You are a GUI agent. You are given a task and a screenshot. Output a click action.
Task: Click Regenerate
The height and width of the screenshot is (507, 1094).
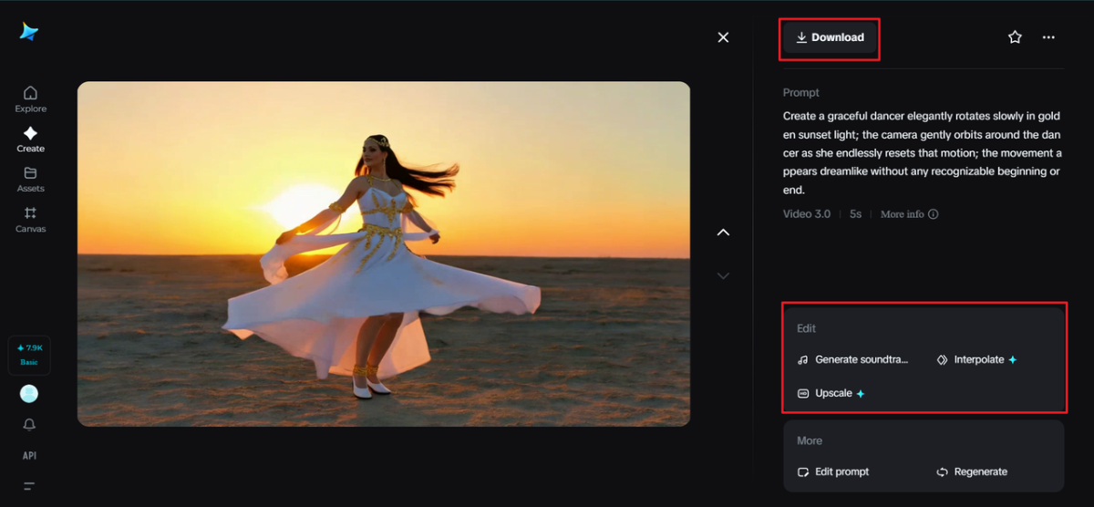tap(972, 472)
